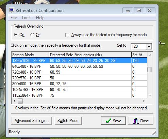This screenshot has height=139, width=168.
Task: Click the Set At column header
Action: click(x=139, y=55)
